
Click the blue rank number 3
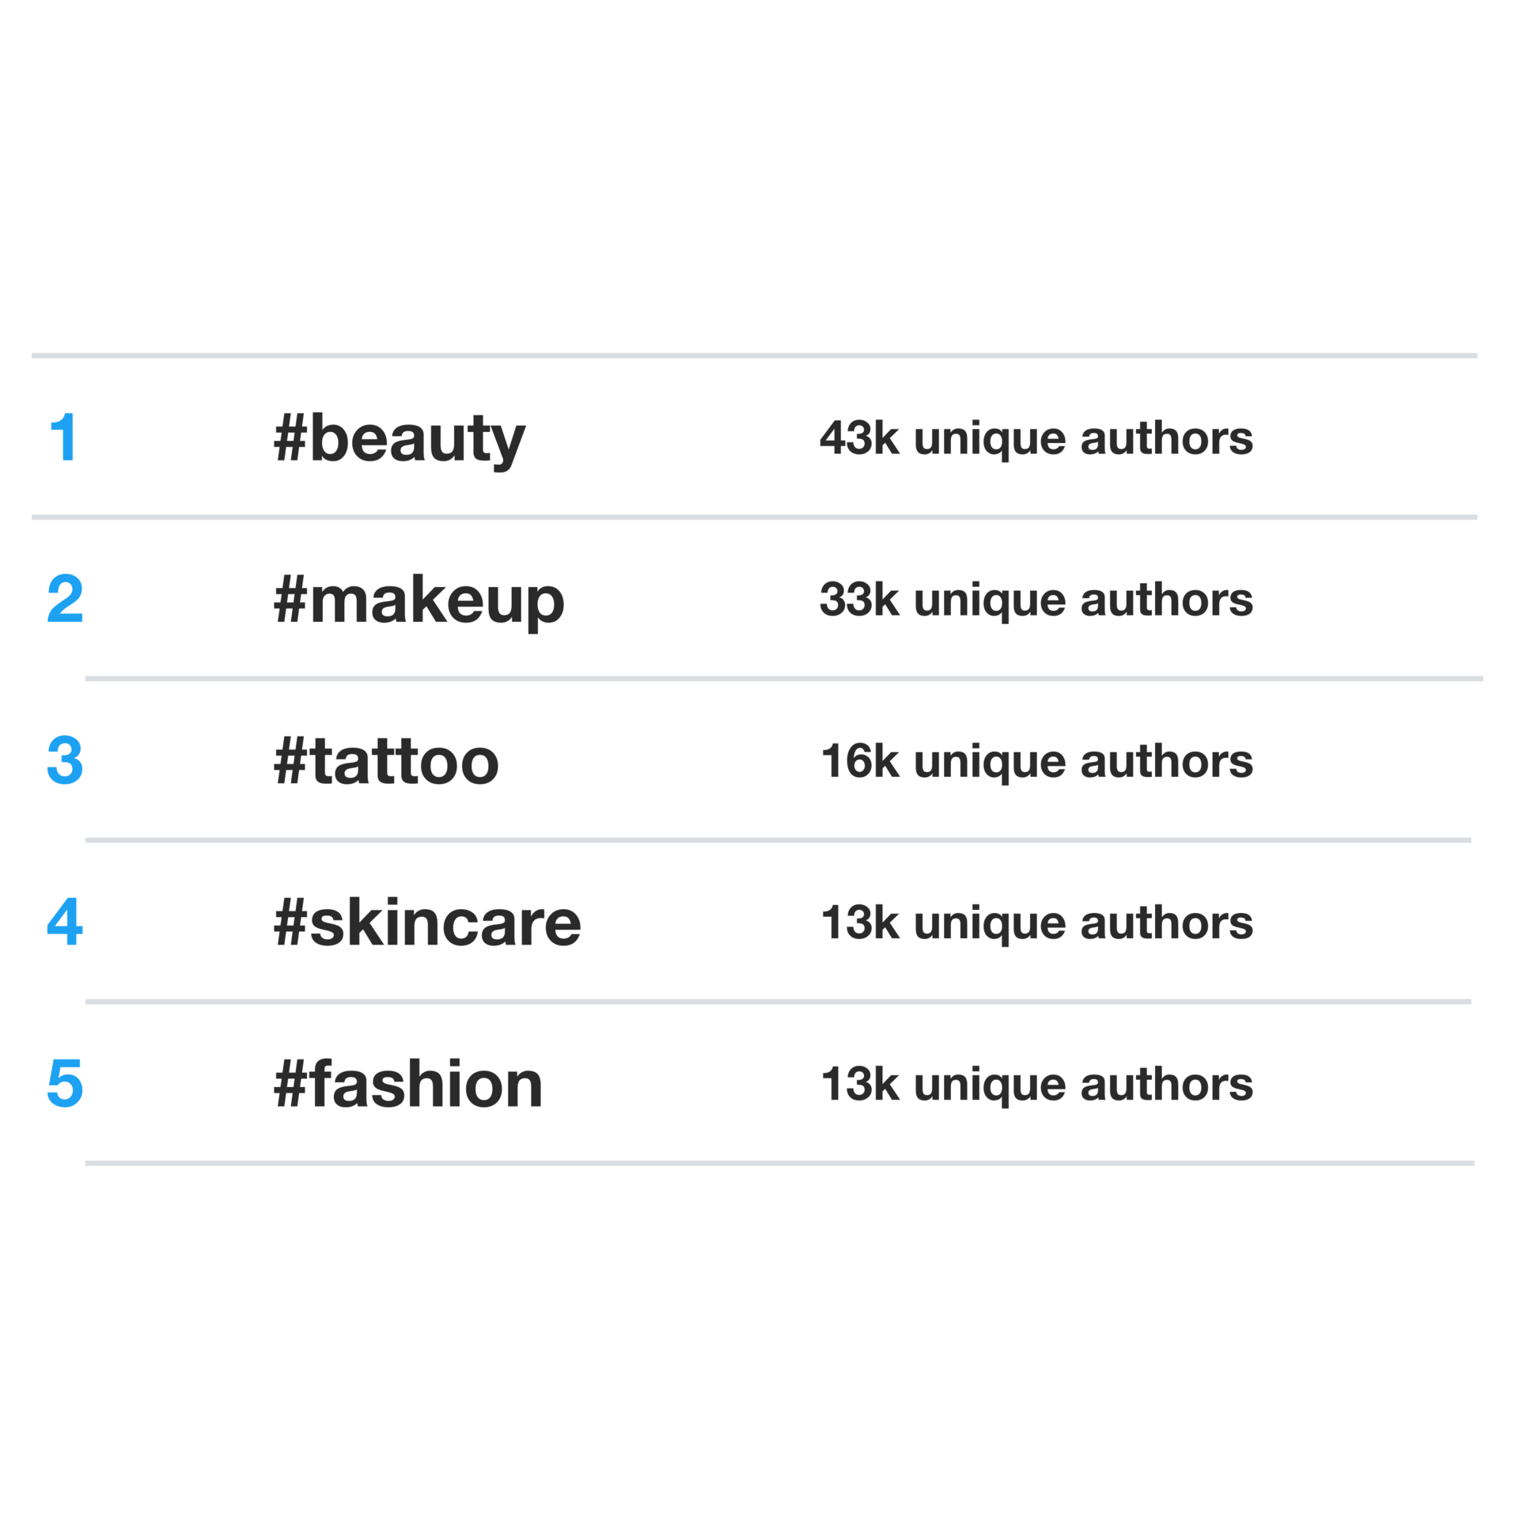(65, 759)
